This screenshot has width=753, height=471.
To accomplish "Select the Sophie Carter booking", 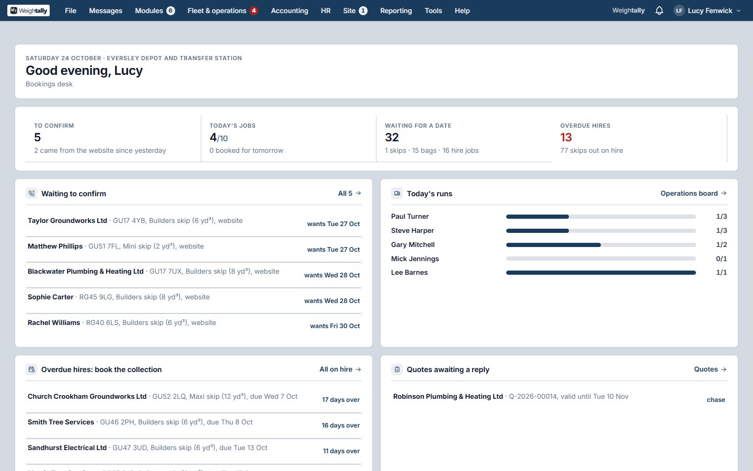I will 193,301.
